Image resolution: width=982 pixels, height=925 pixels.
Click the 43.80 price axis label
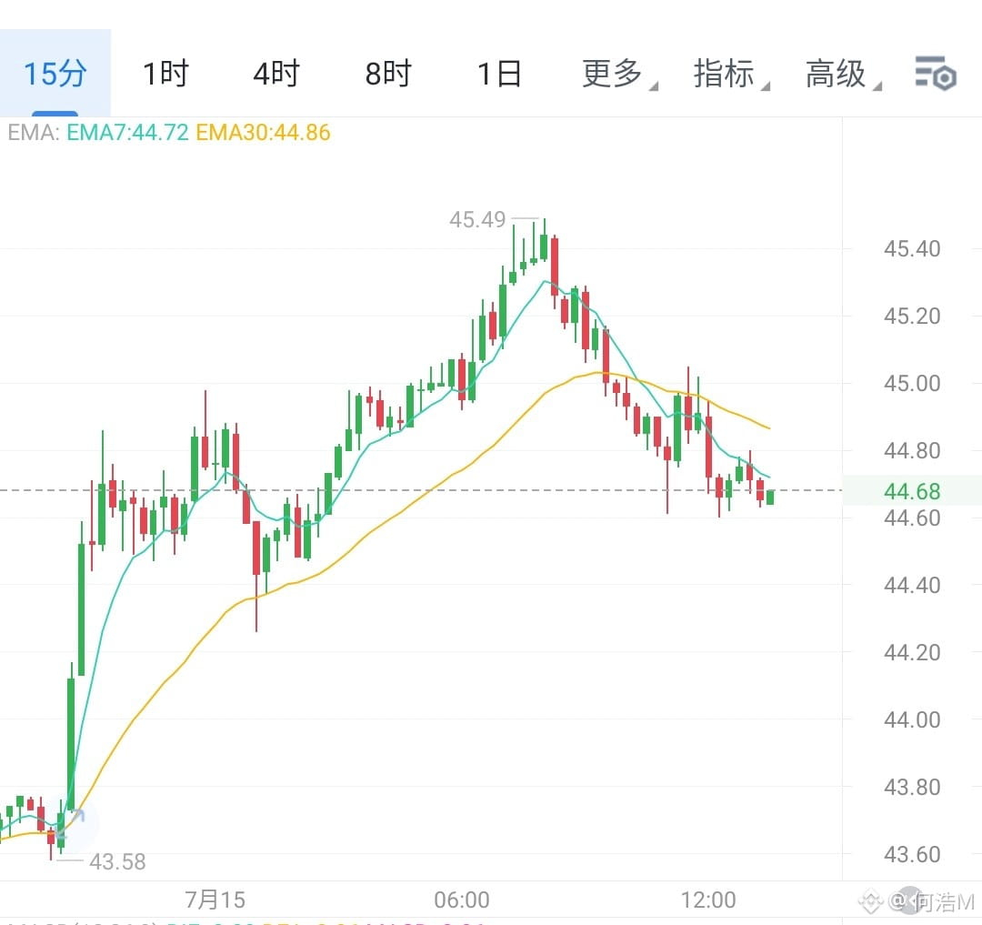(912, 787)
